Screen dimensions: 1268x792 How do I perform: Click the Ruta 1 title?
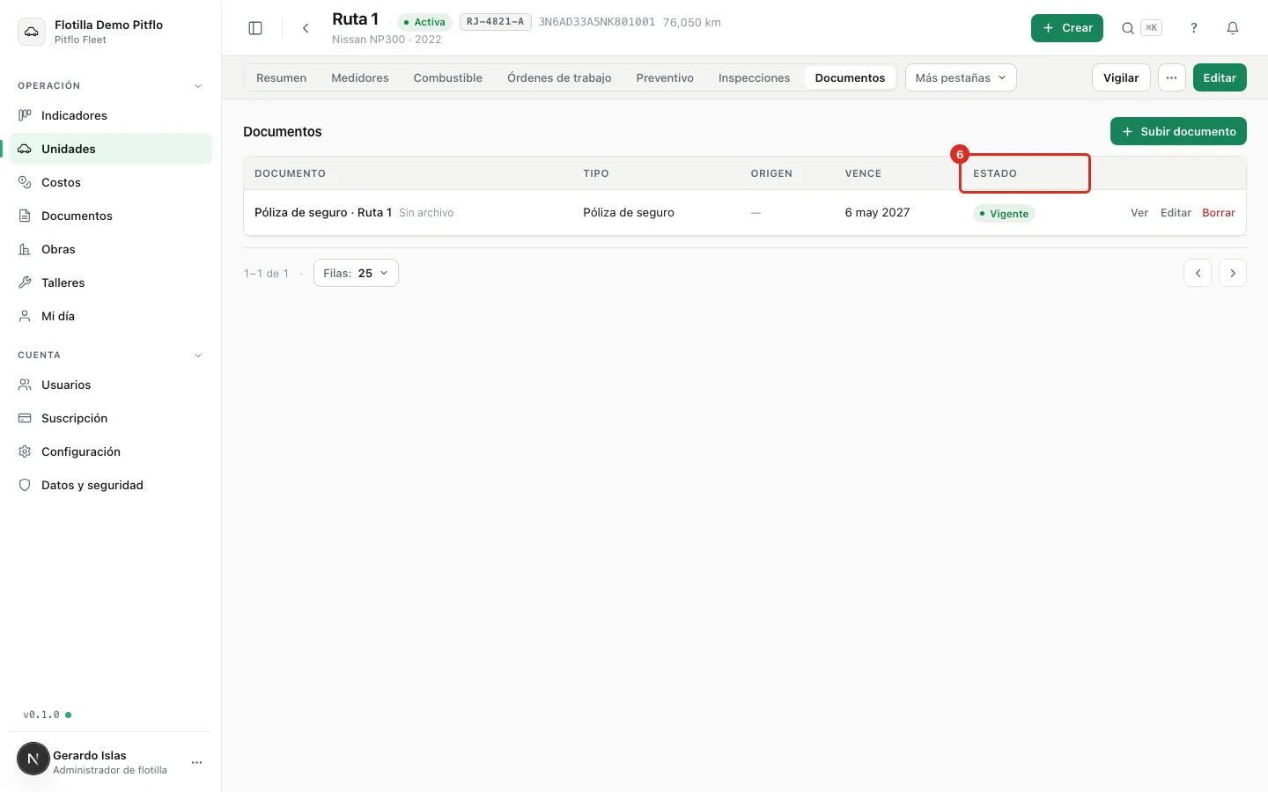(355, 19)
